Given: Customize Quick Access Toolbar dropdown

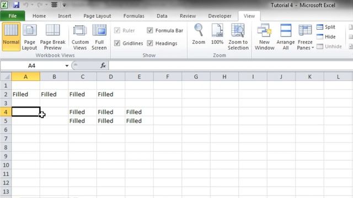Looking at the screenshot, I should (x=64, y=5).
